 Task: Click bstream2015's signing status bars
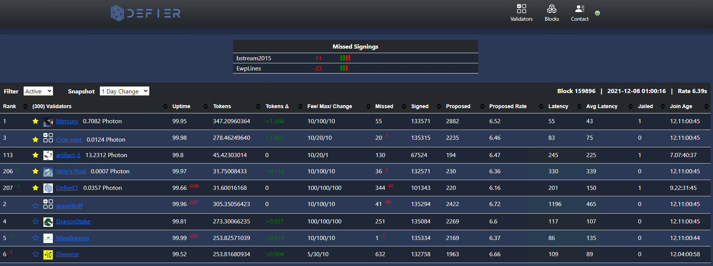click(x=345, y=58)
